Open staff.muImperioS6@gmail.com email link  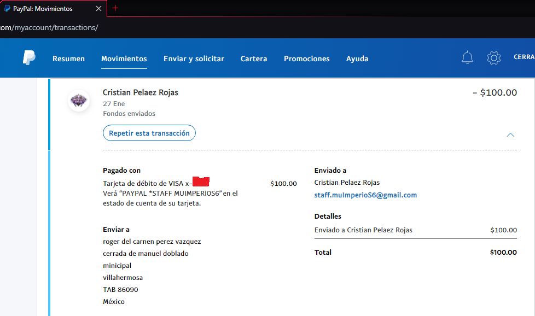click(365, 195)
